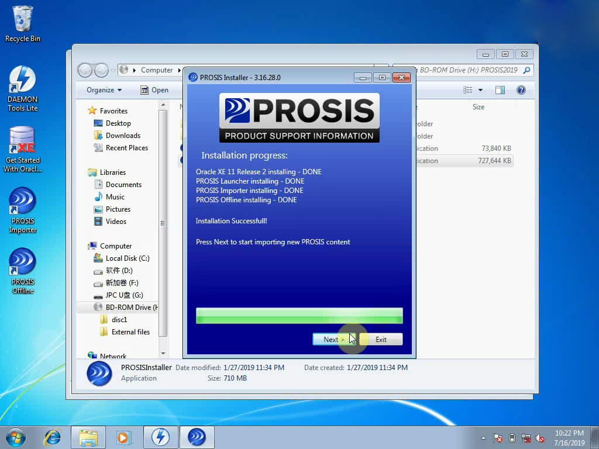Open the Recycle Bin desktop icon
Screen dimensions: 599x449
pyautogui.click(x=23, y=25)
